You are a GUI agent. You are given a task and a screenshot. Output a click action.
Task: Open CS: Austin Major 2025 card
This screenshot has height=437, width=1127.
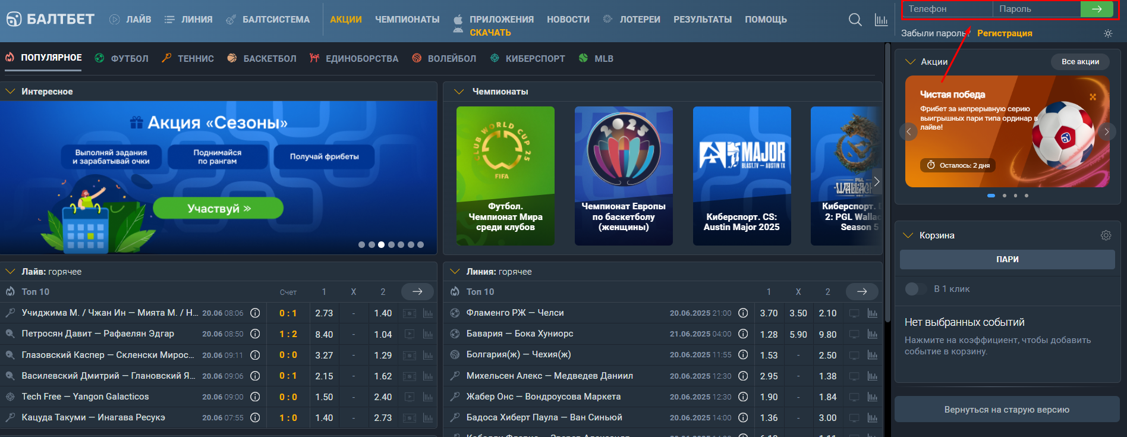742,176
